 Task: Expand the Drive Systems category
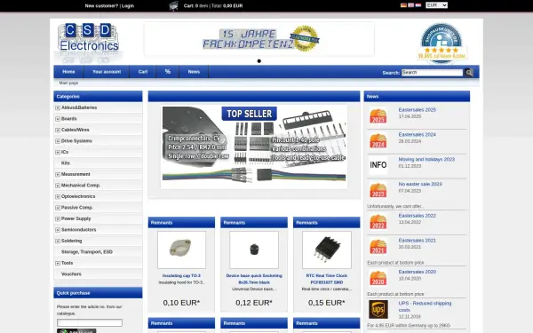[58, 141]
